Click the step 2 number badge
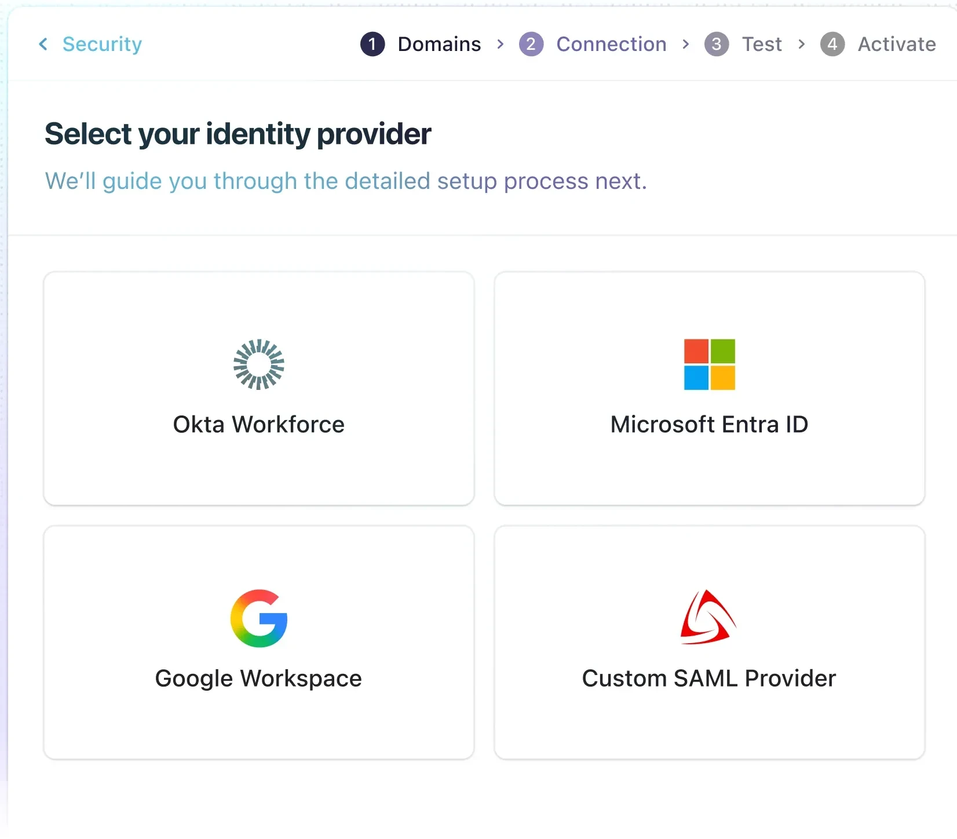957x839 pixels. click(x=531, y=44)
